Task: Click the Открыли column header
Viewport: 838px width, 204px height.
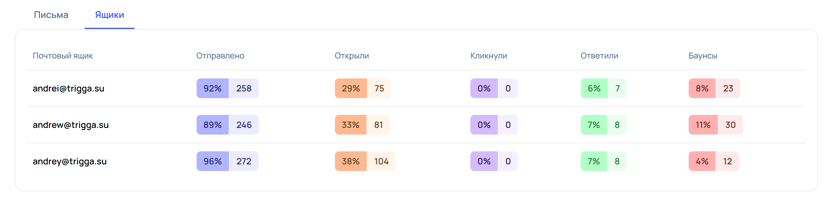Action: tap(352, 56)
